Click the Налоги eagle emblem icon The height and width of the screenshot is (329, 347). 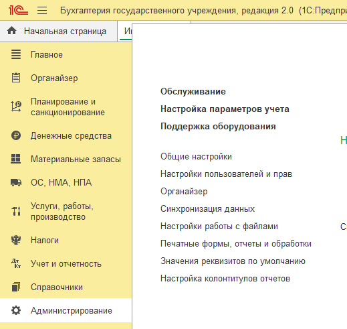coord(16,240)
